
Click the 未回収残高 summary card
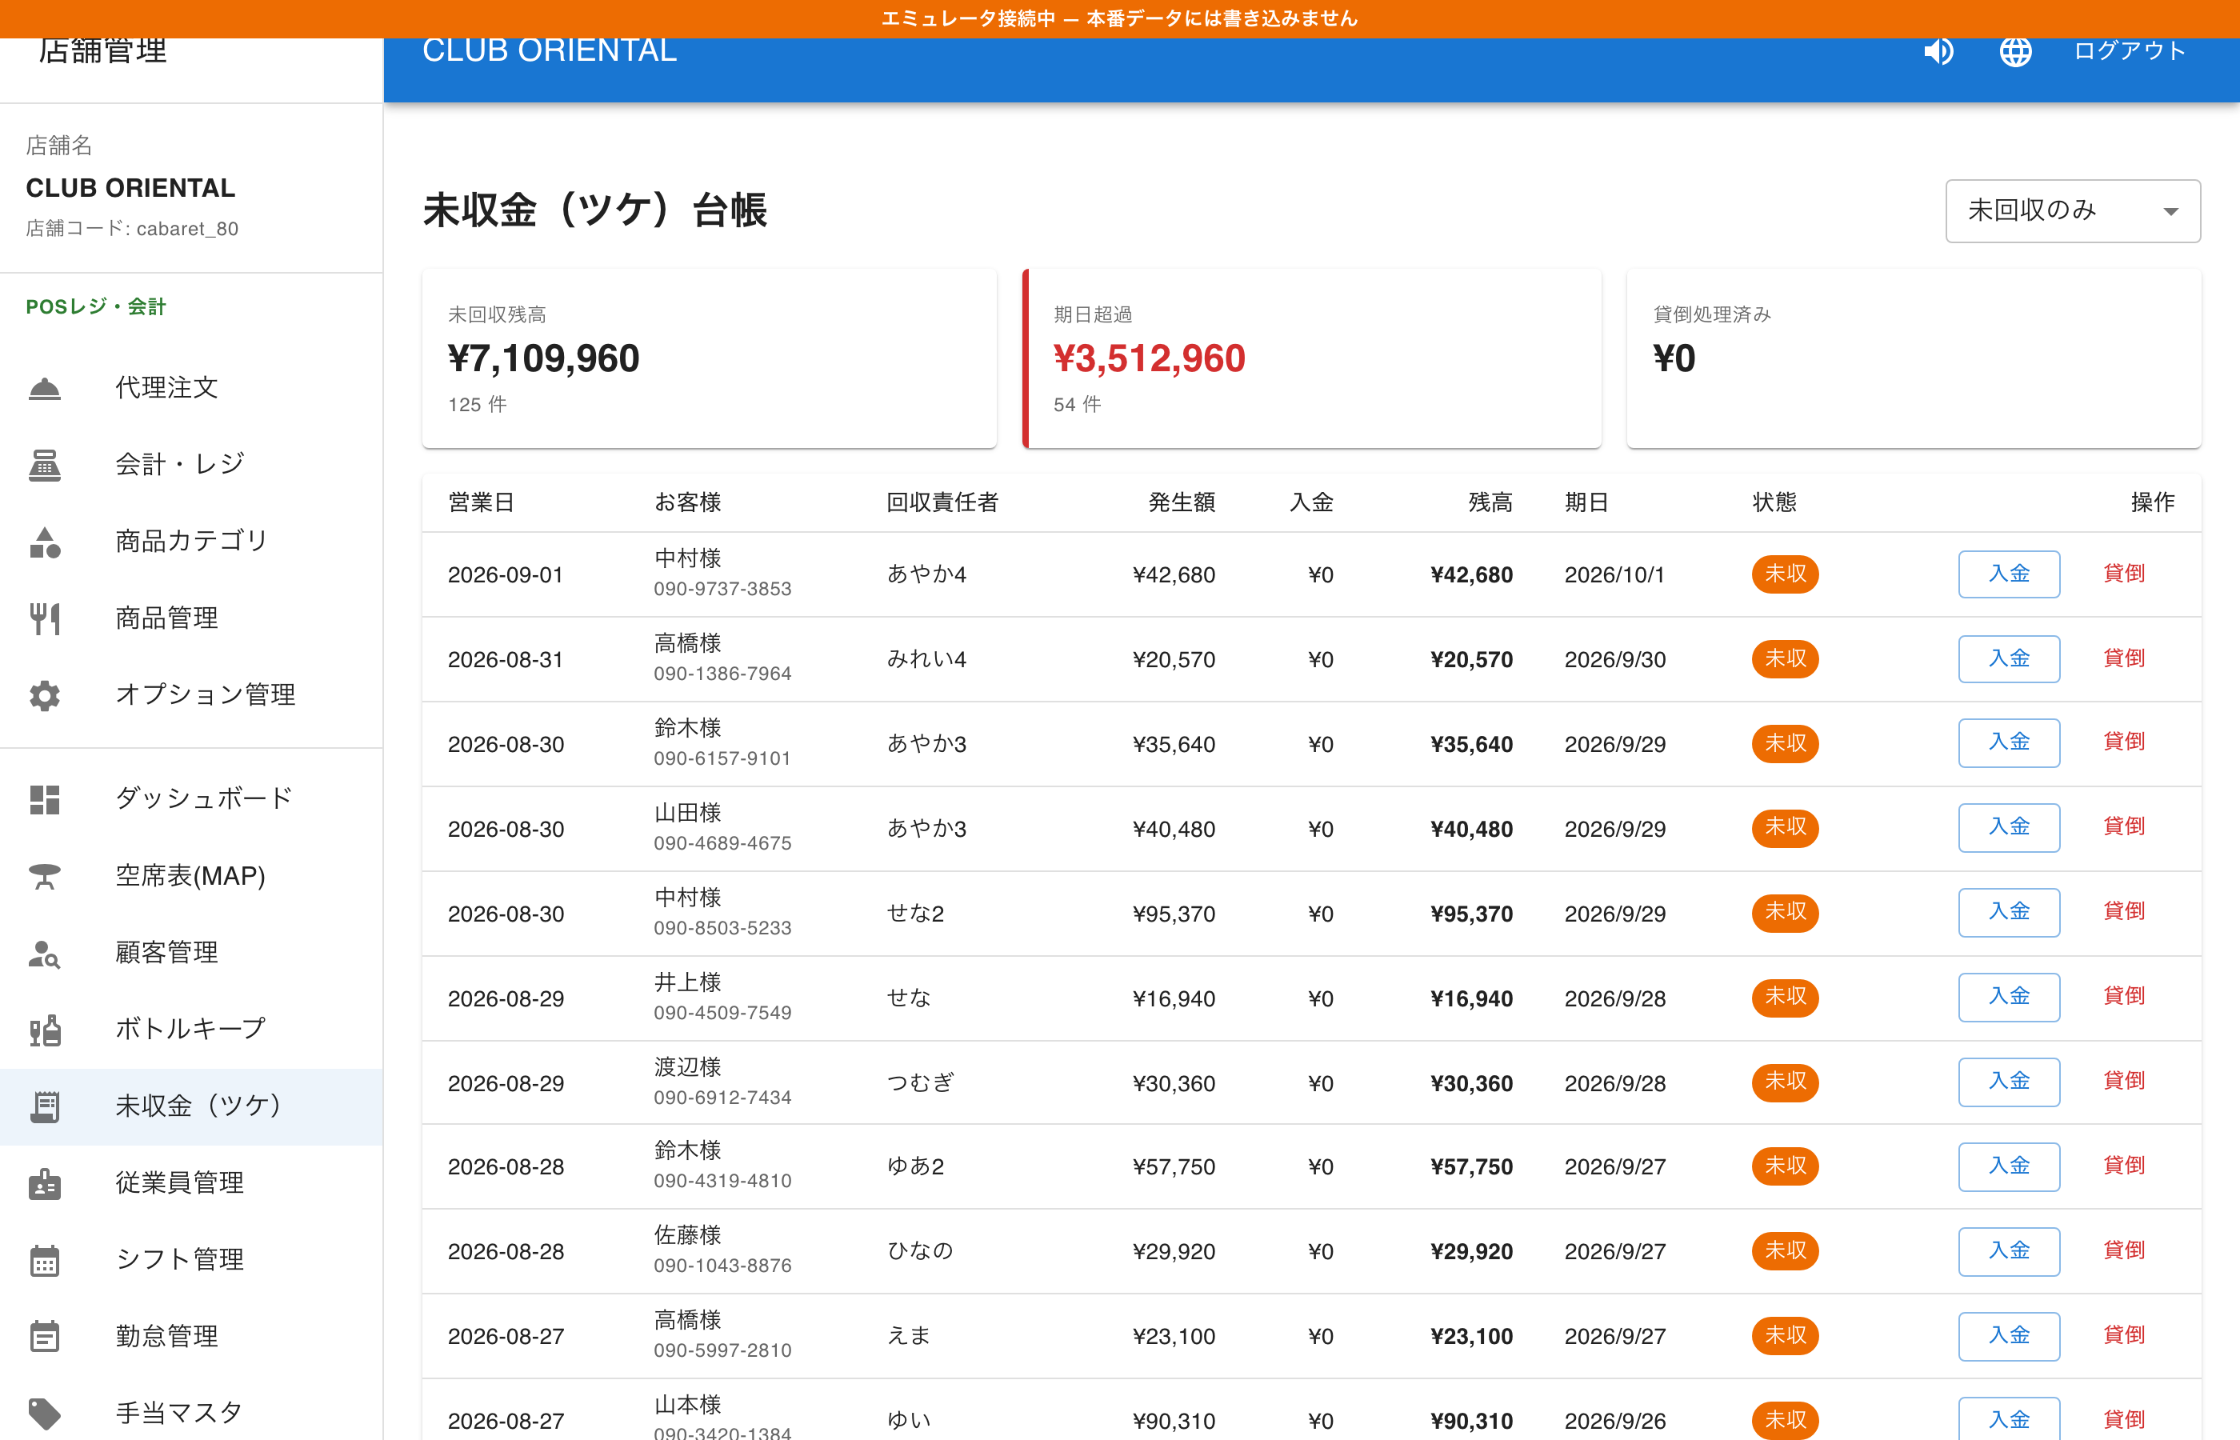[709, 358]
